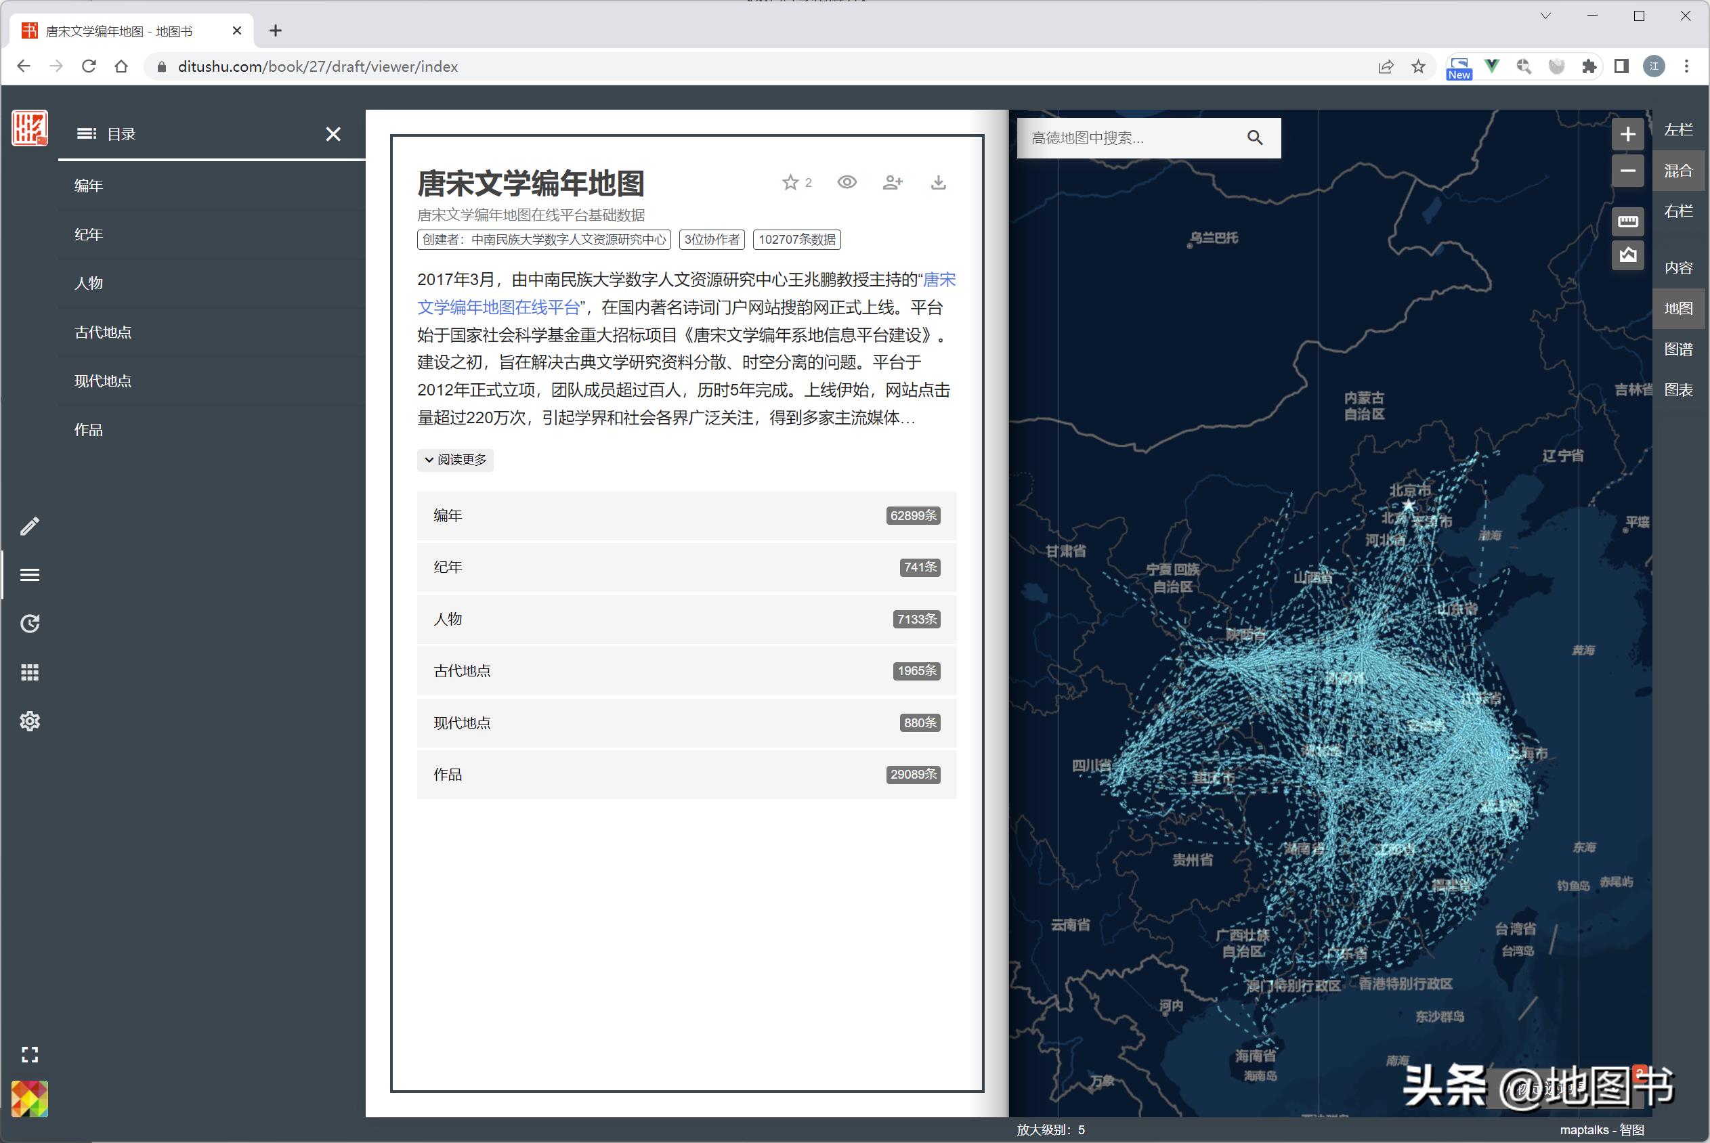The height and width of the screenshot is (1143, 1710).
Task: Open the 古代地点 row with 1965条
Action: point(687,671)
